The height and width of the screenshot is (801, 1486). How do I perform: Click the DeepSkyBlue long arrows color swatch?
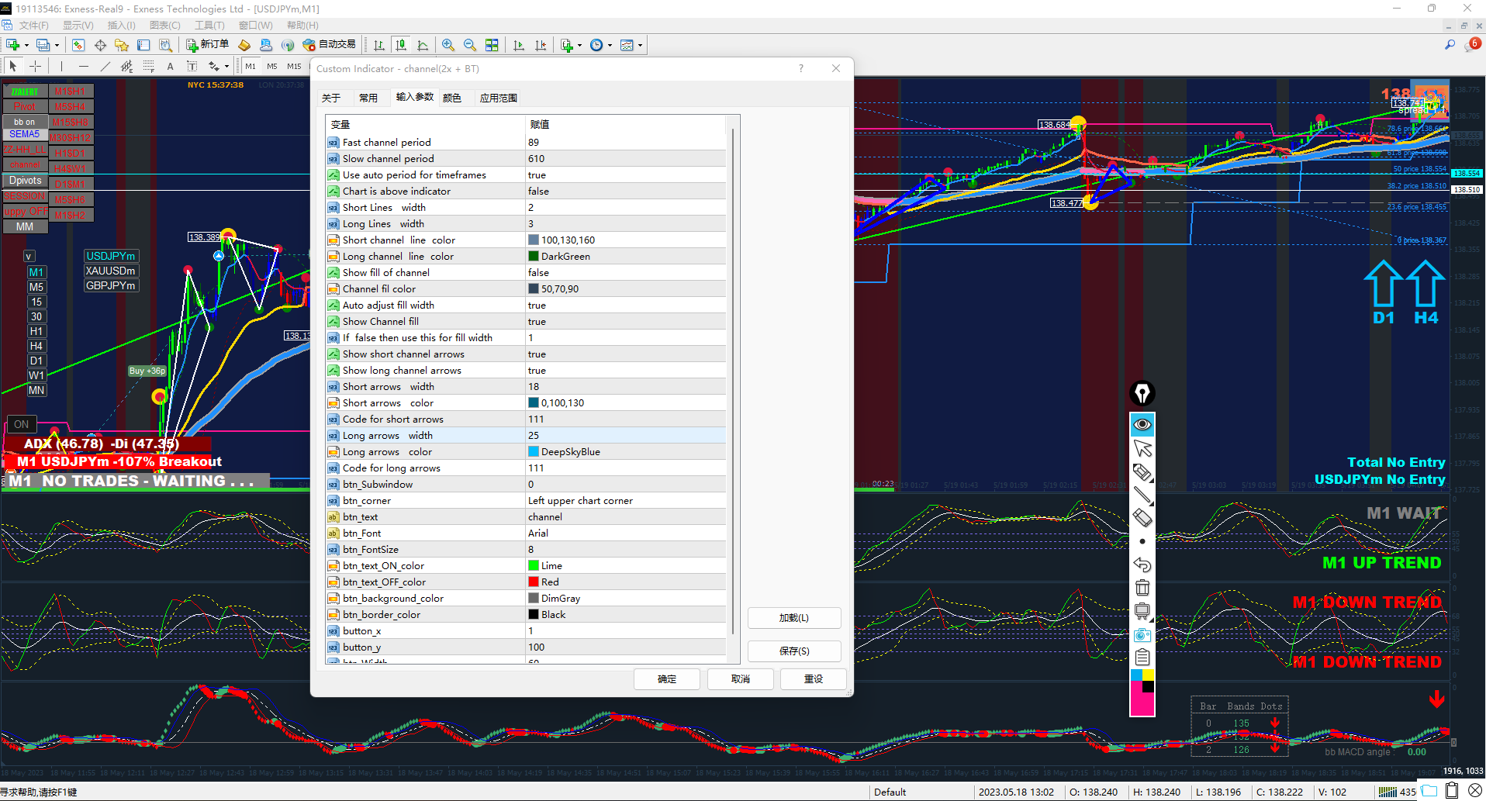tap(534, 451)
